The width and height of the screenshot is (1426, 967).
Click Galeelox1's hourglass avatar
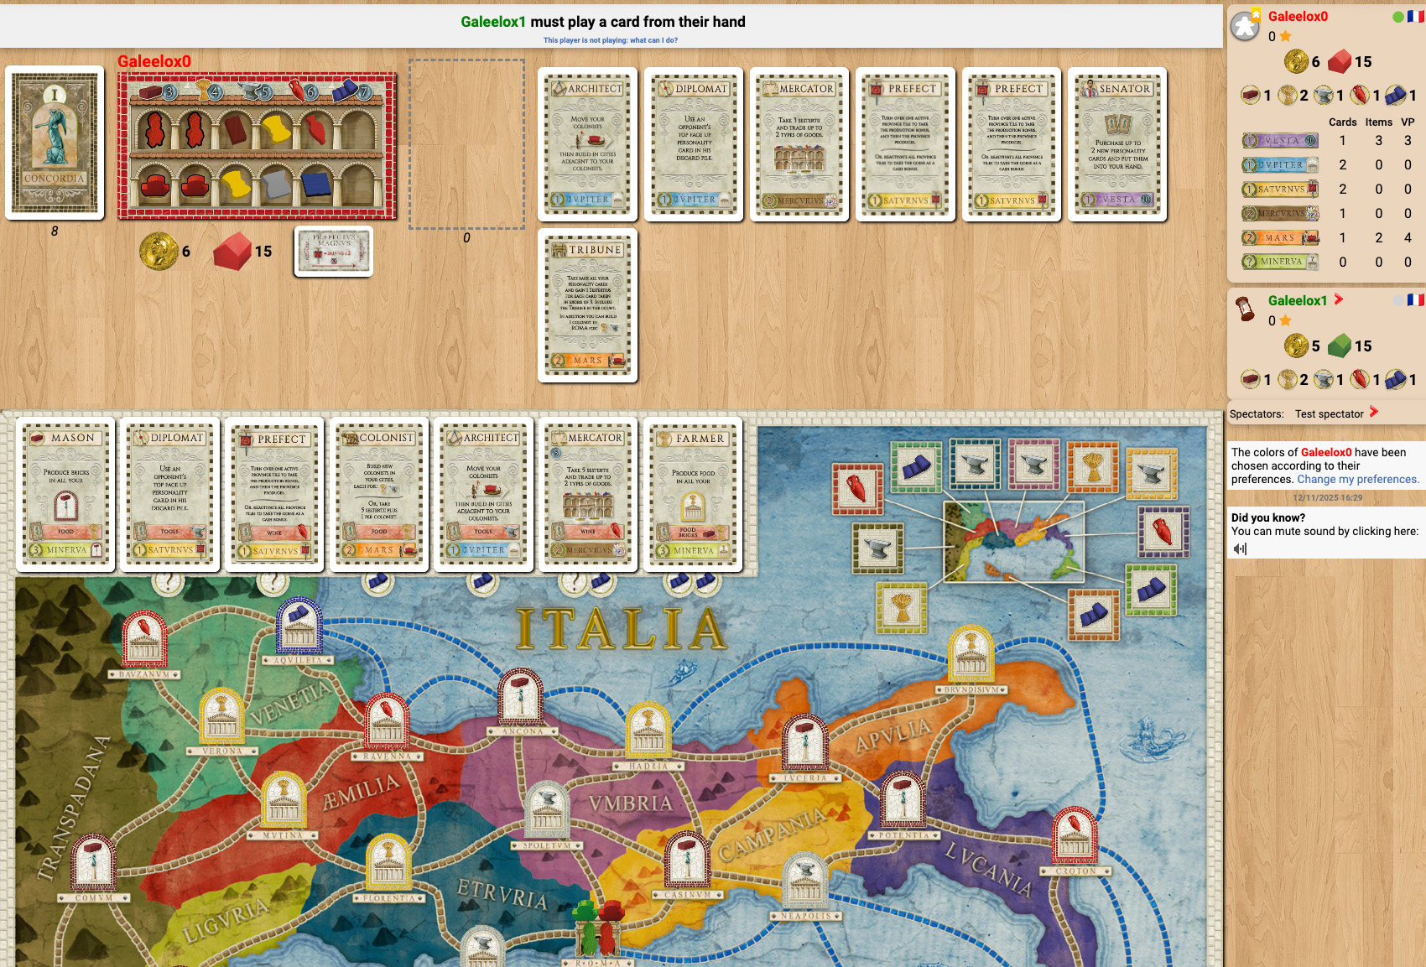[x=1246, y=309]
